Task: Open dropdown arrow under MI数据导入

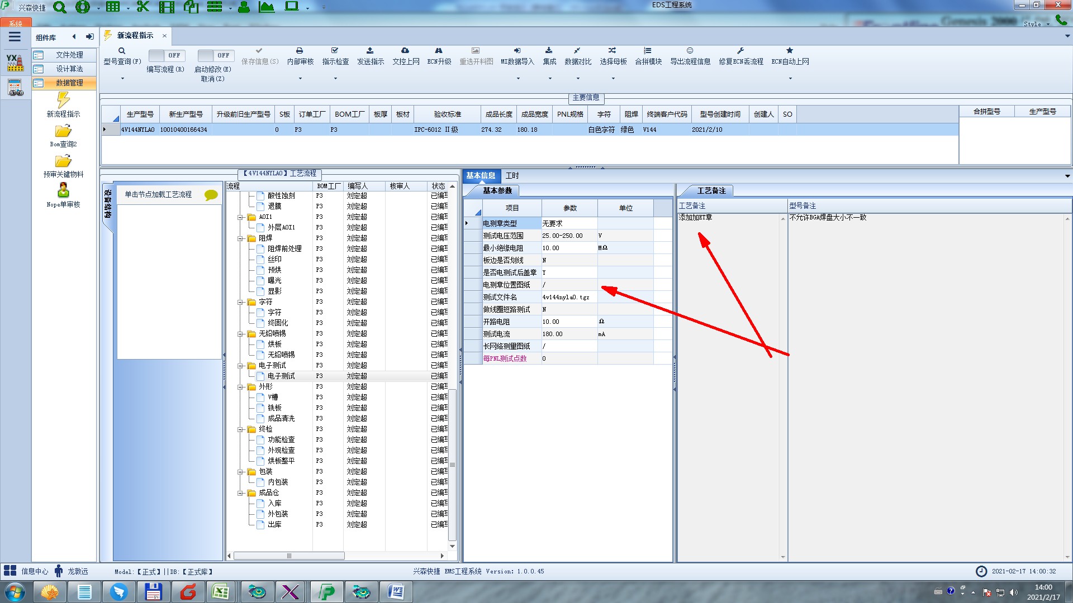Action: click(517, 78)
